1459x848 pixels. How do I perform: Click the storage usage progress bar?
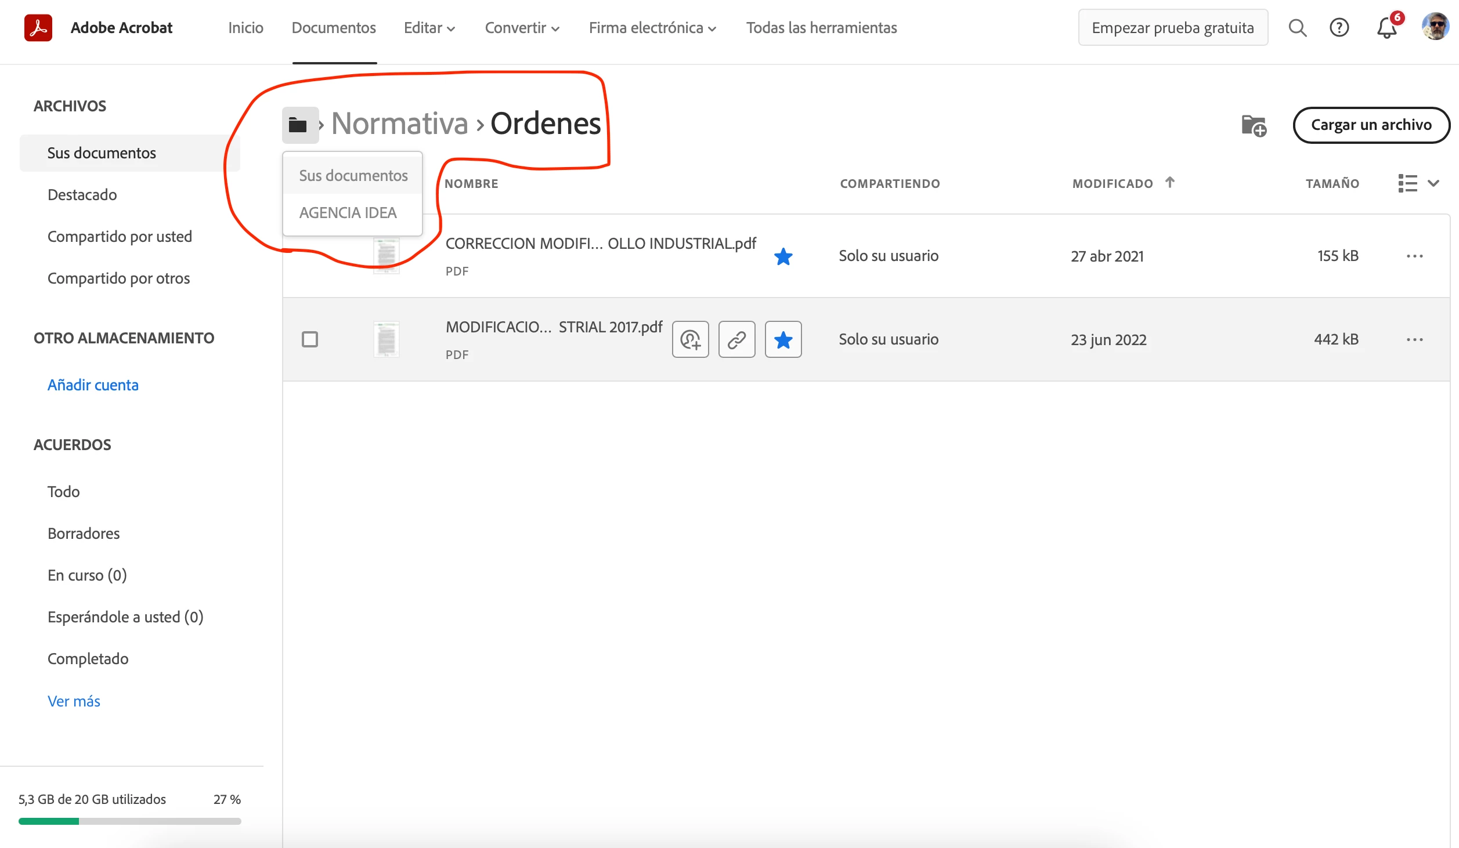point(130,821)
